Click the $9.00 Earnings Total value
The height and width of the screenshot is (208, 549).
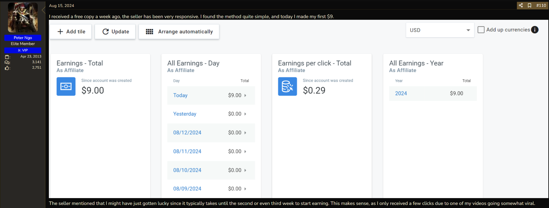93,90
